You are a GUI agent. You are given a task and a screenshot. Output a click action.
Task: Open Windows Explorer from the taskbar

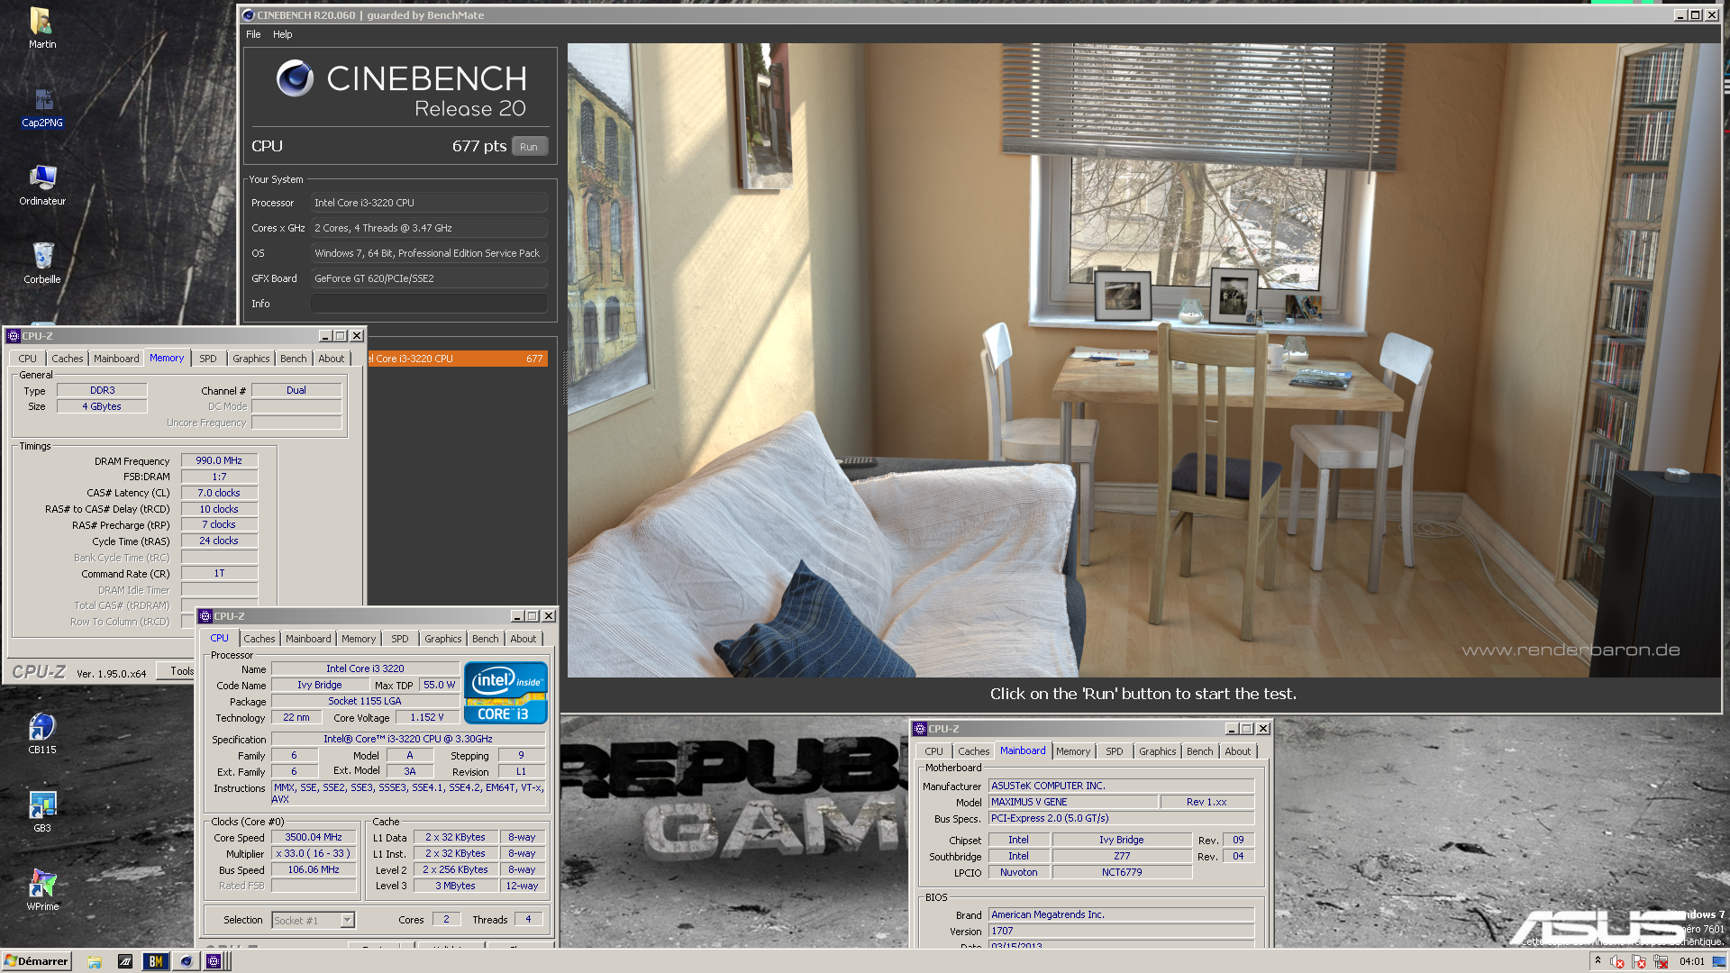point(95,961)
